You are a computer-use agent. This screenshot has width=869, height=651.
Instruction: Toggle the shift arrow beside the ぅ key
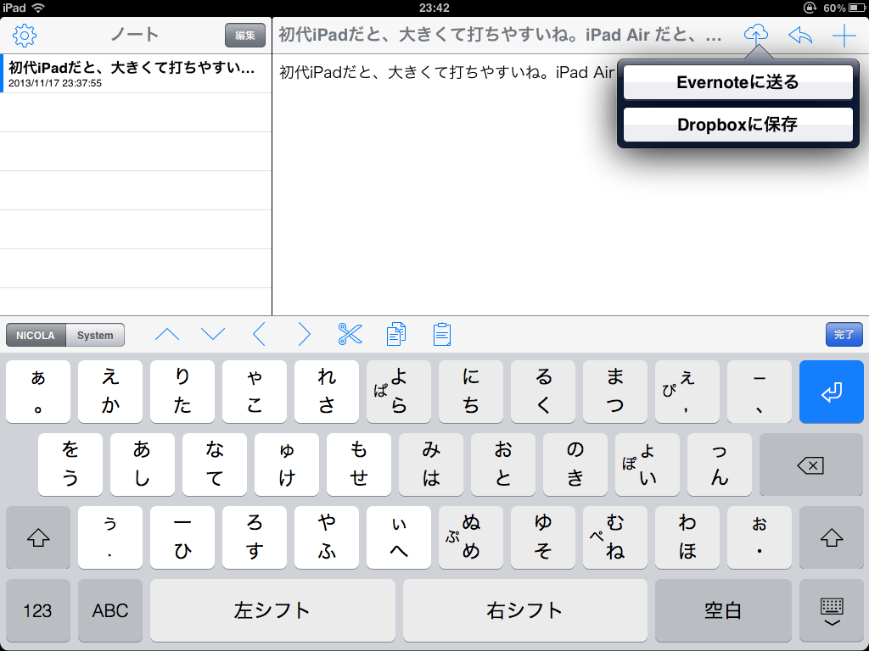point(38,537)
